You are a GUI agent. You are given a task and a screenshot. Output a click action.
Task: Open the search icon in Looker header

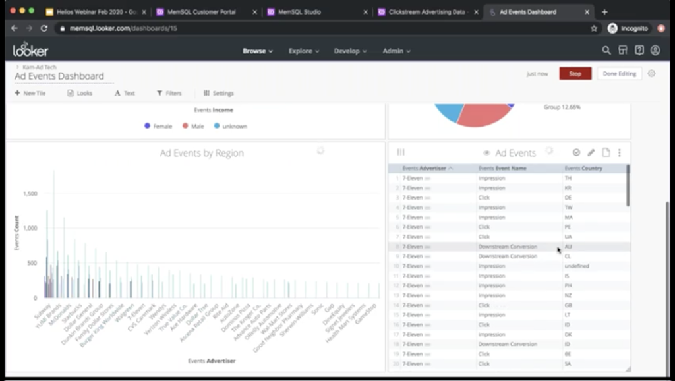click(606, 51)
